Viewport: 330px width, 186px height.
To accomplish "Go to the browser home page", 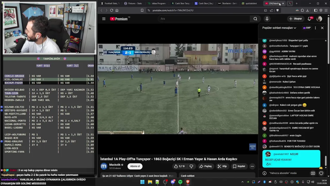I will pos(117,10).
